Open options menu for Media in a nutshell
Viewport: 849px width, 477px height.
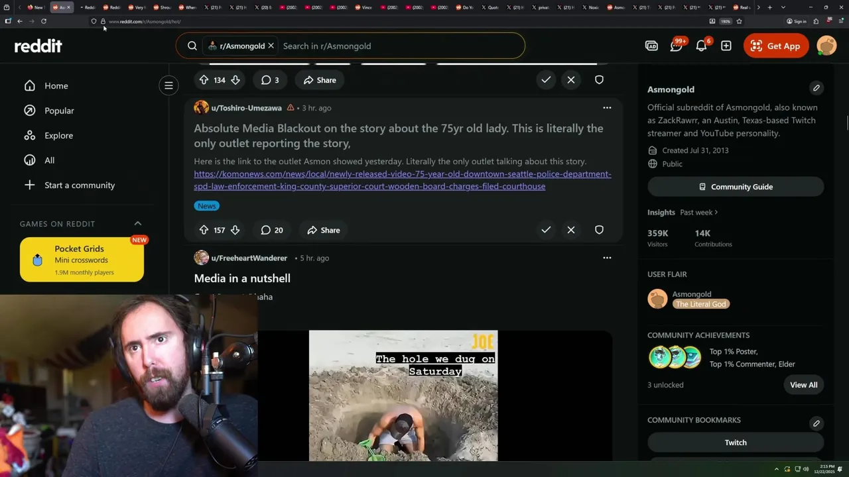point(607,258)
